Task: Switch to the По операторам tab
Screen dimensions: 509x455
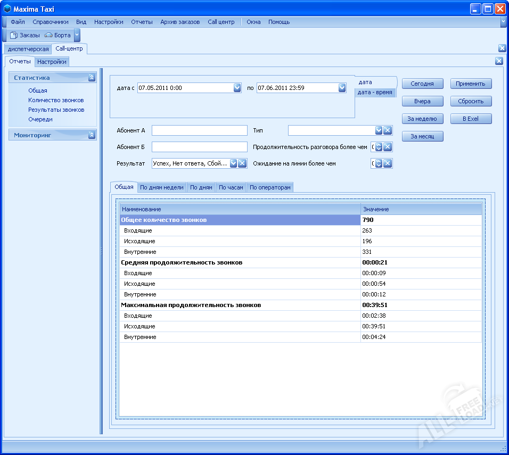Action: (270, 187)
